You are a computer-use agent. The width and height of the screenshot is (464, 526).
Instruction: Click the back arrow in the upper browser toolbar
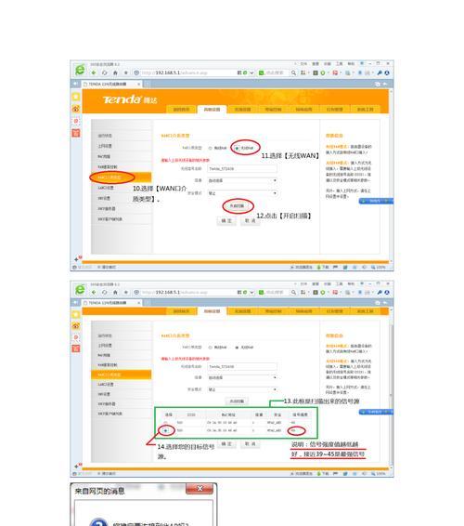coord(94,72)
